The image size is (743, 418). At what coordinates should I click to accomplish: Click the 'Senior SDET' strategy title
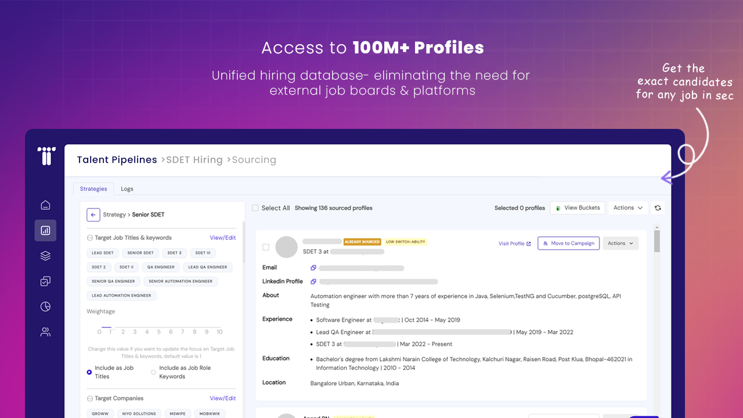click(x=148, y=215)
